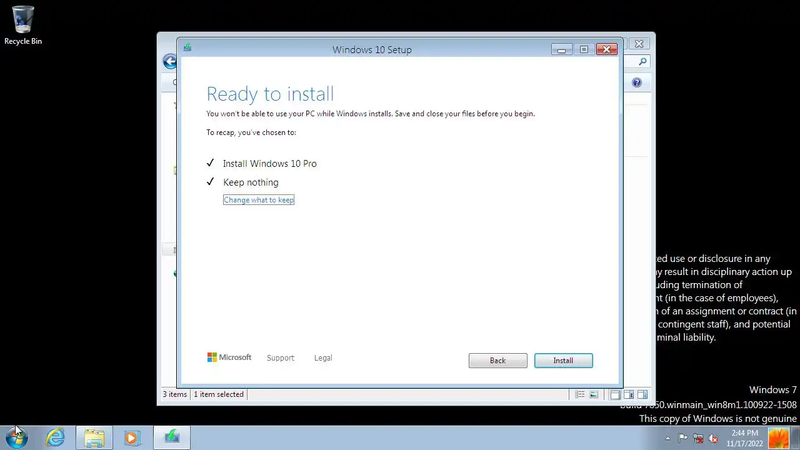This screenshot has height=450, width=800.
Task: Click the 3 items status text
Action: tap(175, 394)
